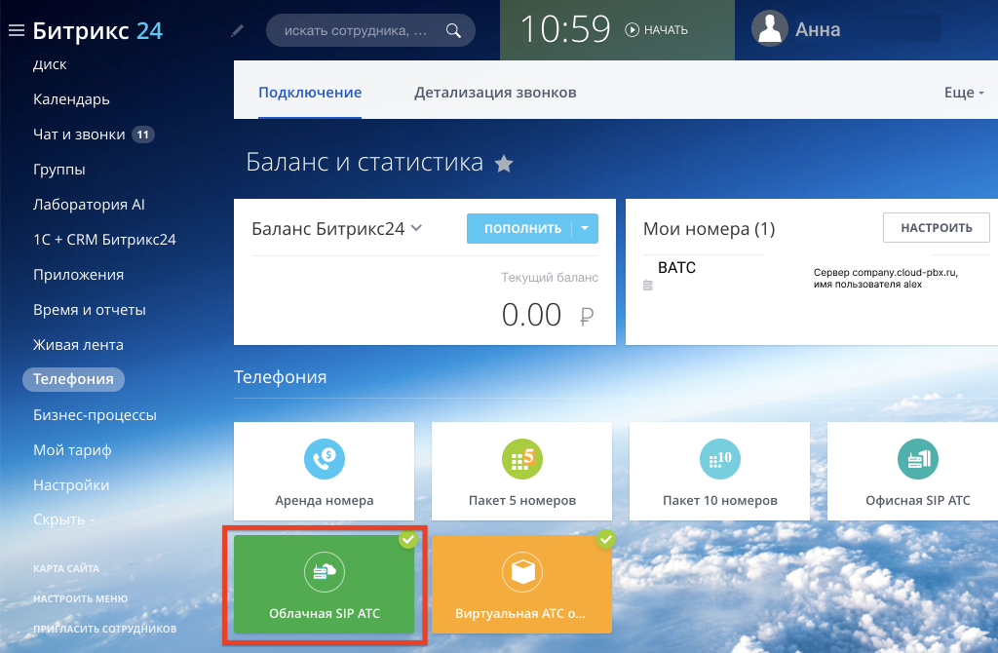Open Офисная SIP АТС tile
This screenshot has width=998, height=653.
917,470
